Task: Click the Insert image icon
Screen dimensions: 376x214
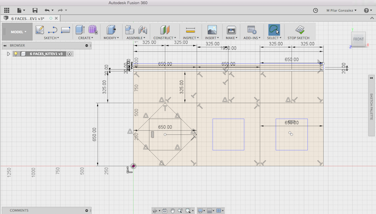Action: click(212, 30)
